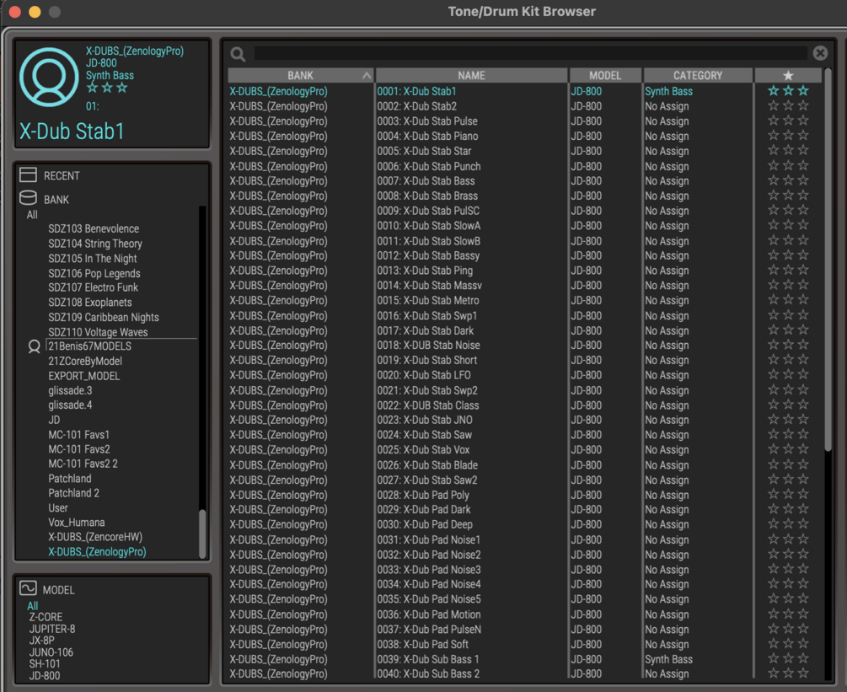Select the SDZ109 Caribbean Nights bank
Image resolution: width=847 pixels, height=692 pixels.
(x=103, y=317)
